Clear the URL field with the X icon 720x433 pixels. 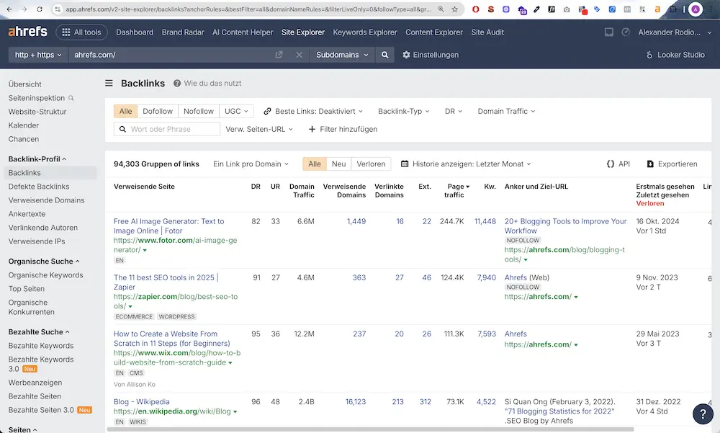point(299,55)
